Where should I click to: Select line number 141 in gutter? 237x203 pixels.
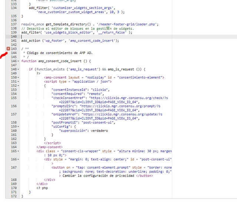tap(14, 41)
